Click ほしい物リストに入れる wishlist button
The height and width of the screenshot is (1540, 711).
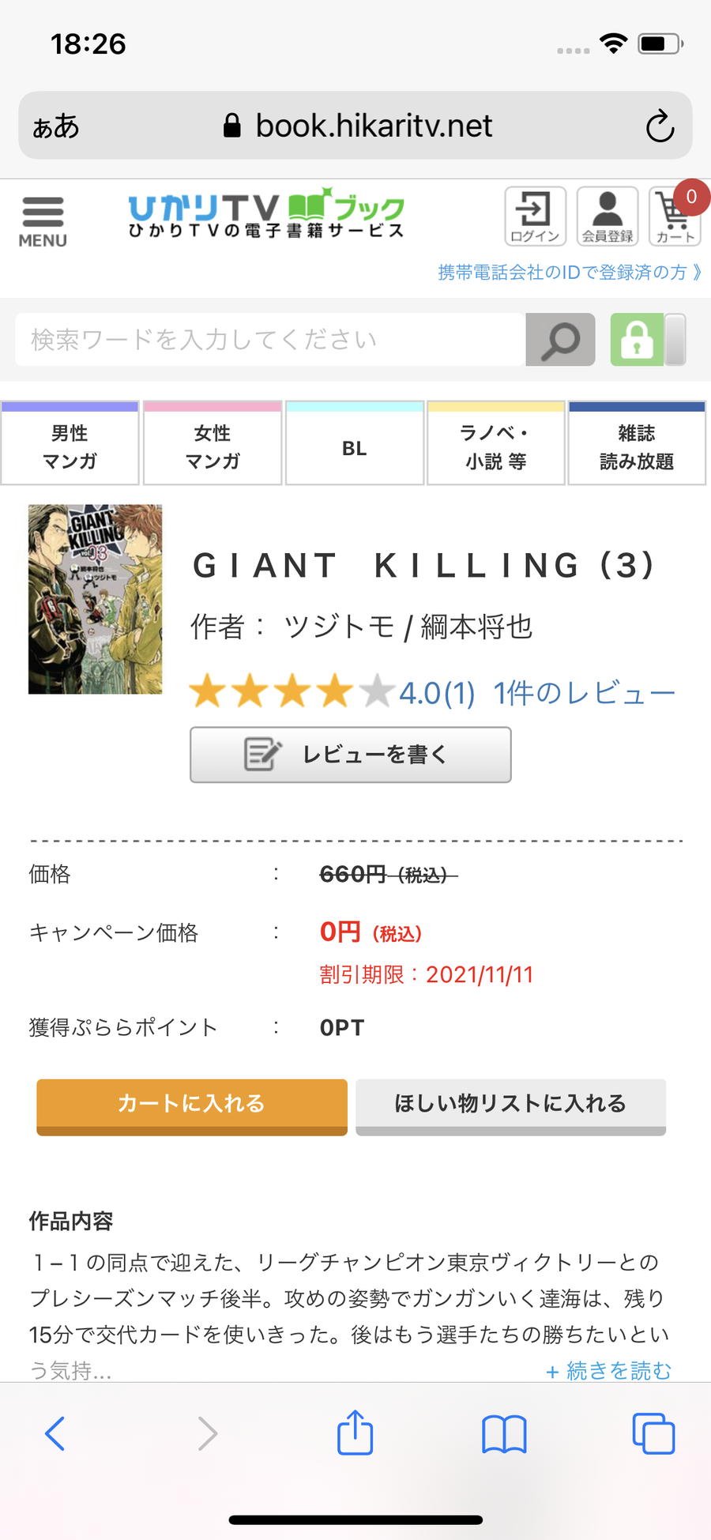click(x=511, y=1107)
